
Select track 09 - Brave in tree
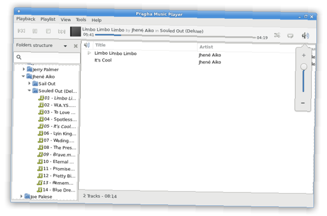click(56, 155)
